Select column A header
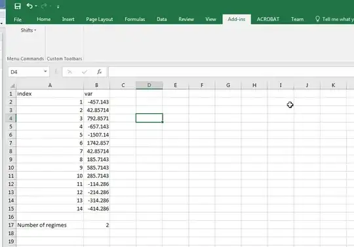The image size is (354, 247). point(50,85)
